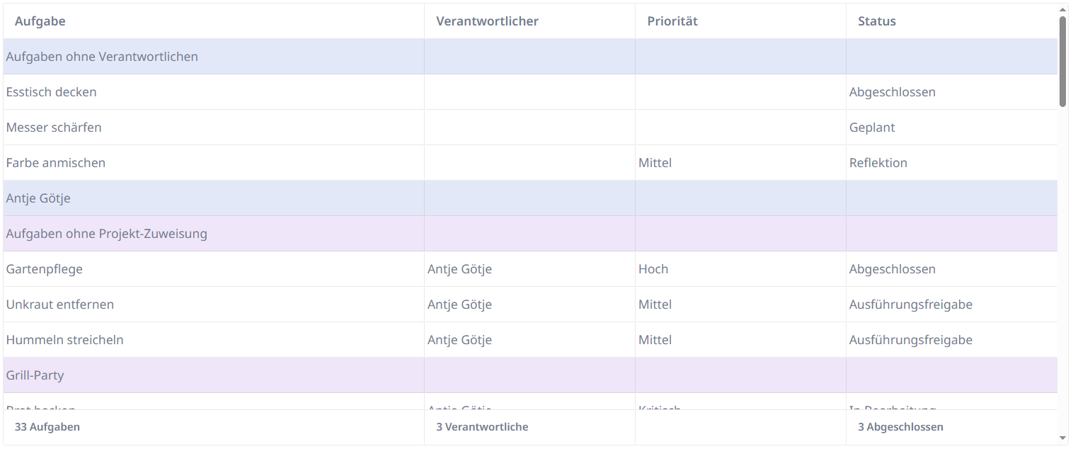
Task: Click the 3 Verantwortliche footer summary
Action: point(481,426)
